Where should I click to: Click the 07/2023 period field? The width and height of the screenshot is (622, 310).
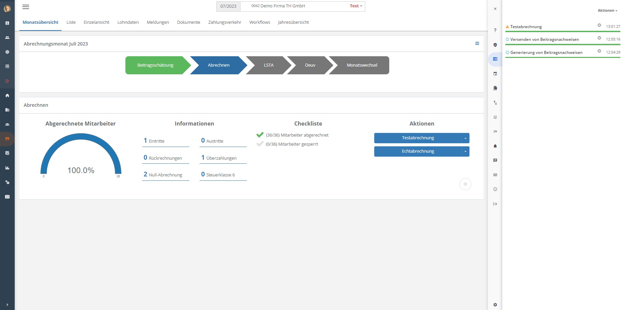tap(228, 6)
